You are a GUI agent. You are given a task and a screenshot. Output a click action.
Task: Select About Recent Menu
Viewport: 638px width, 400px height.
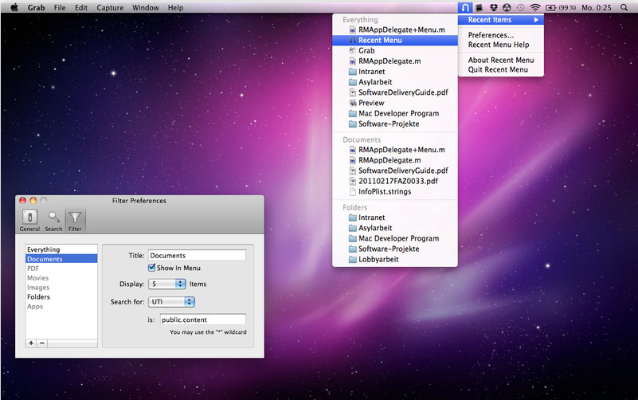click(x=501, y=60)
